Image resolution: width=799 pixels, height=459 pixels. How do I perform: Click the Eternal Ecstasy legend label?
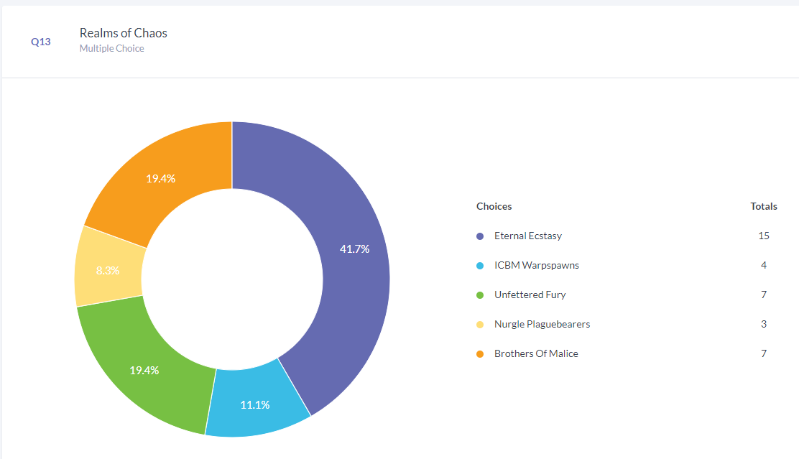coord(528,236)
